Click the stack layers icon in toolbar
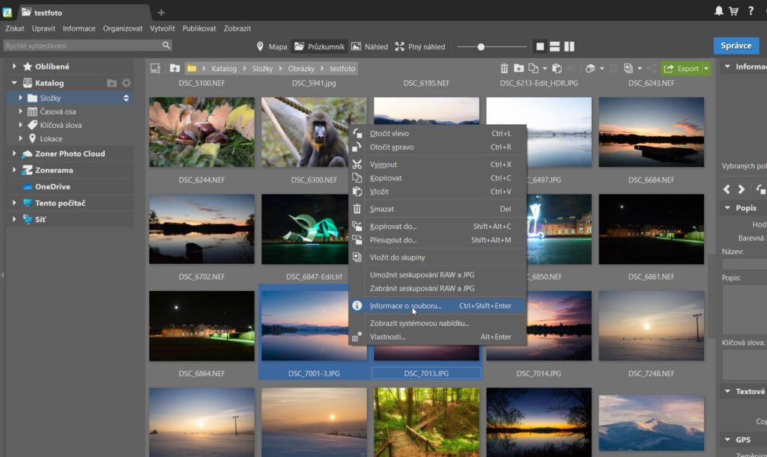 tap(590, 68)
